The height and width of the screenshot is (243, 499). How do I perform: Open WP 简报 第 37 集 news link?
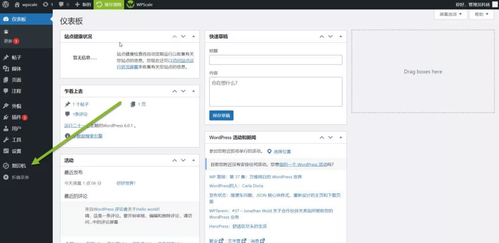tap(255, 177)
